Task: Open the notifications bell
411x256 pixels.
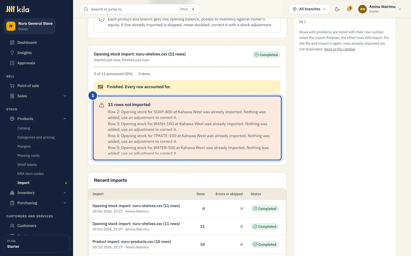Action: (x=349, y=9)
